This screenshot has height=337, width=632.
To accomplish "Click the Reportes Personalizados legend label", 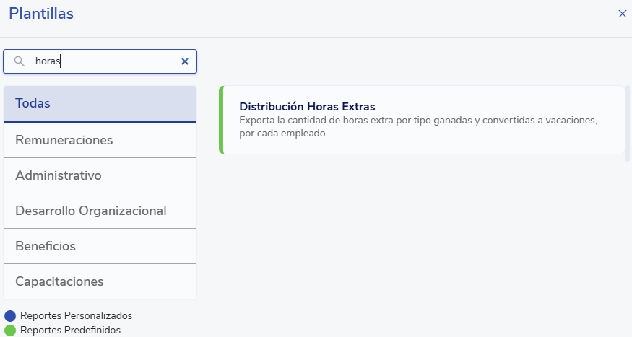I will click(76, 315).
